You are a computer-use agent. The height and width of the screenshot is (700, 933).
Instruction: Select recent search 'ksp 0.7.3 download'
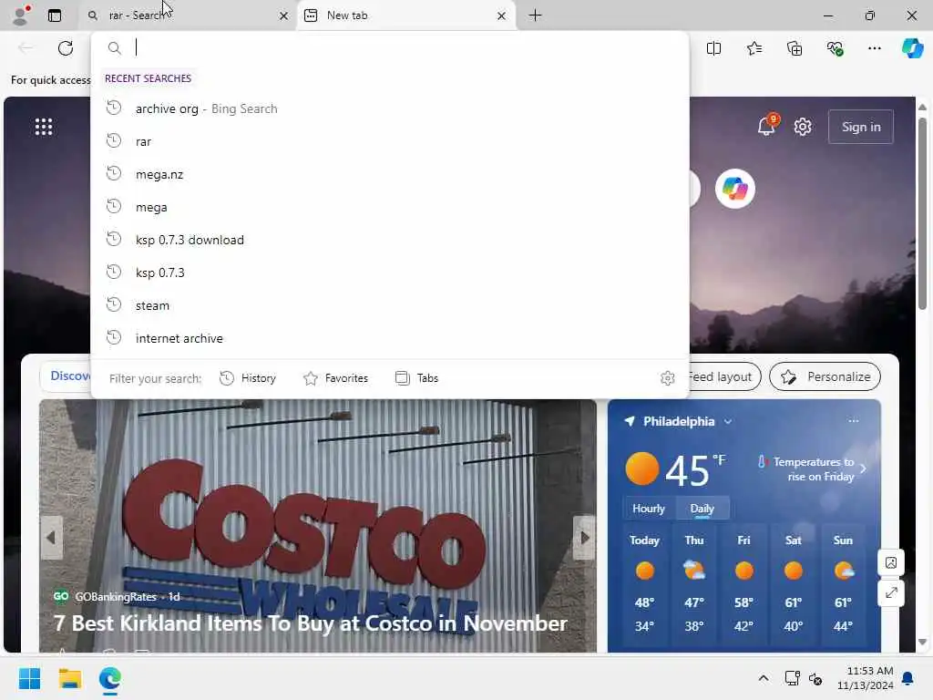[390, 240]
